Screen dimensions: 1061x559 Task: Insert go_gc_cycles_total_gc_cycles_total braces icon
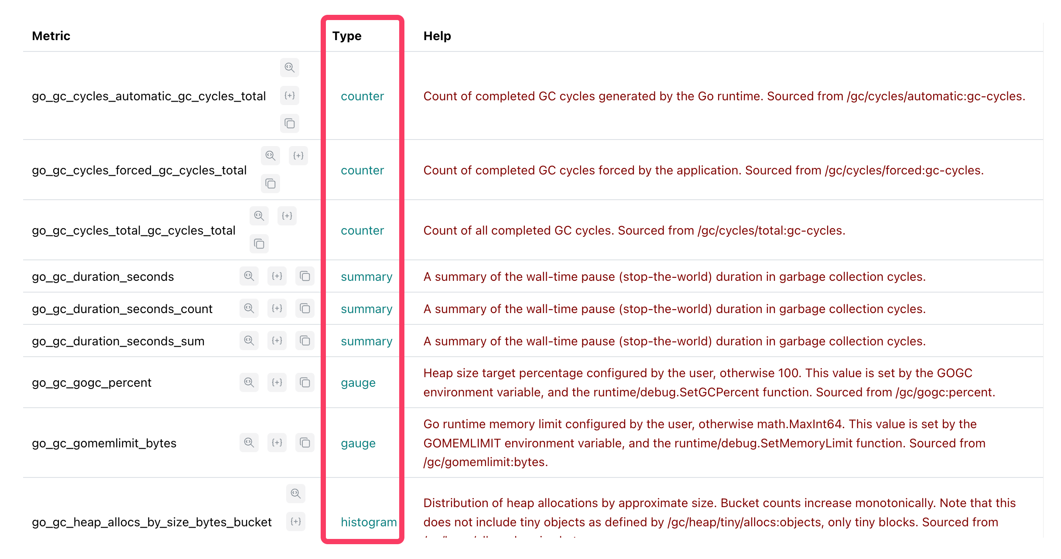point(287,216)
